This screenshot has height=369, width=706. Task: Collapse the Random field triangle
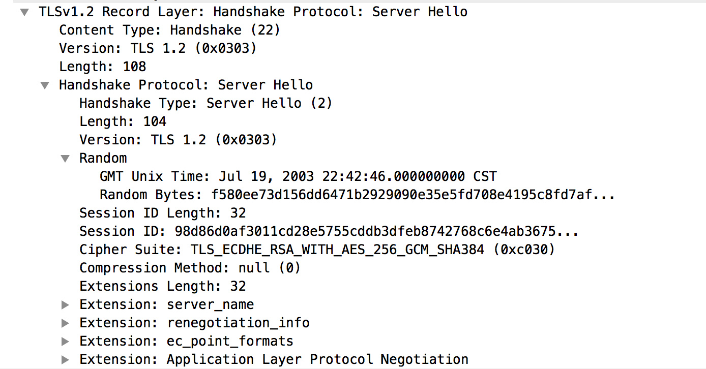pos(65,158)
